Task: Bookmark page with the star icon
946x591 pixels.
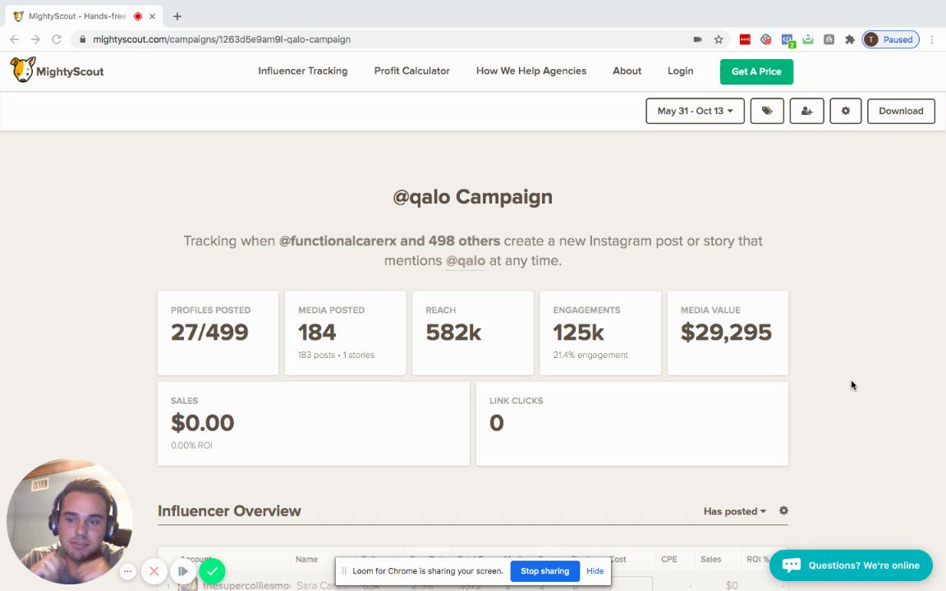Action: (719, 39)
